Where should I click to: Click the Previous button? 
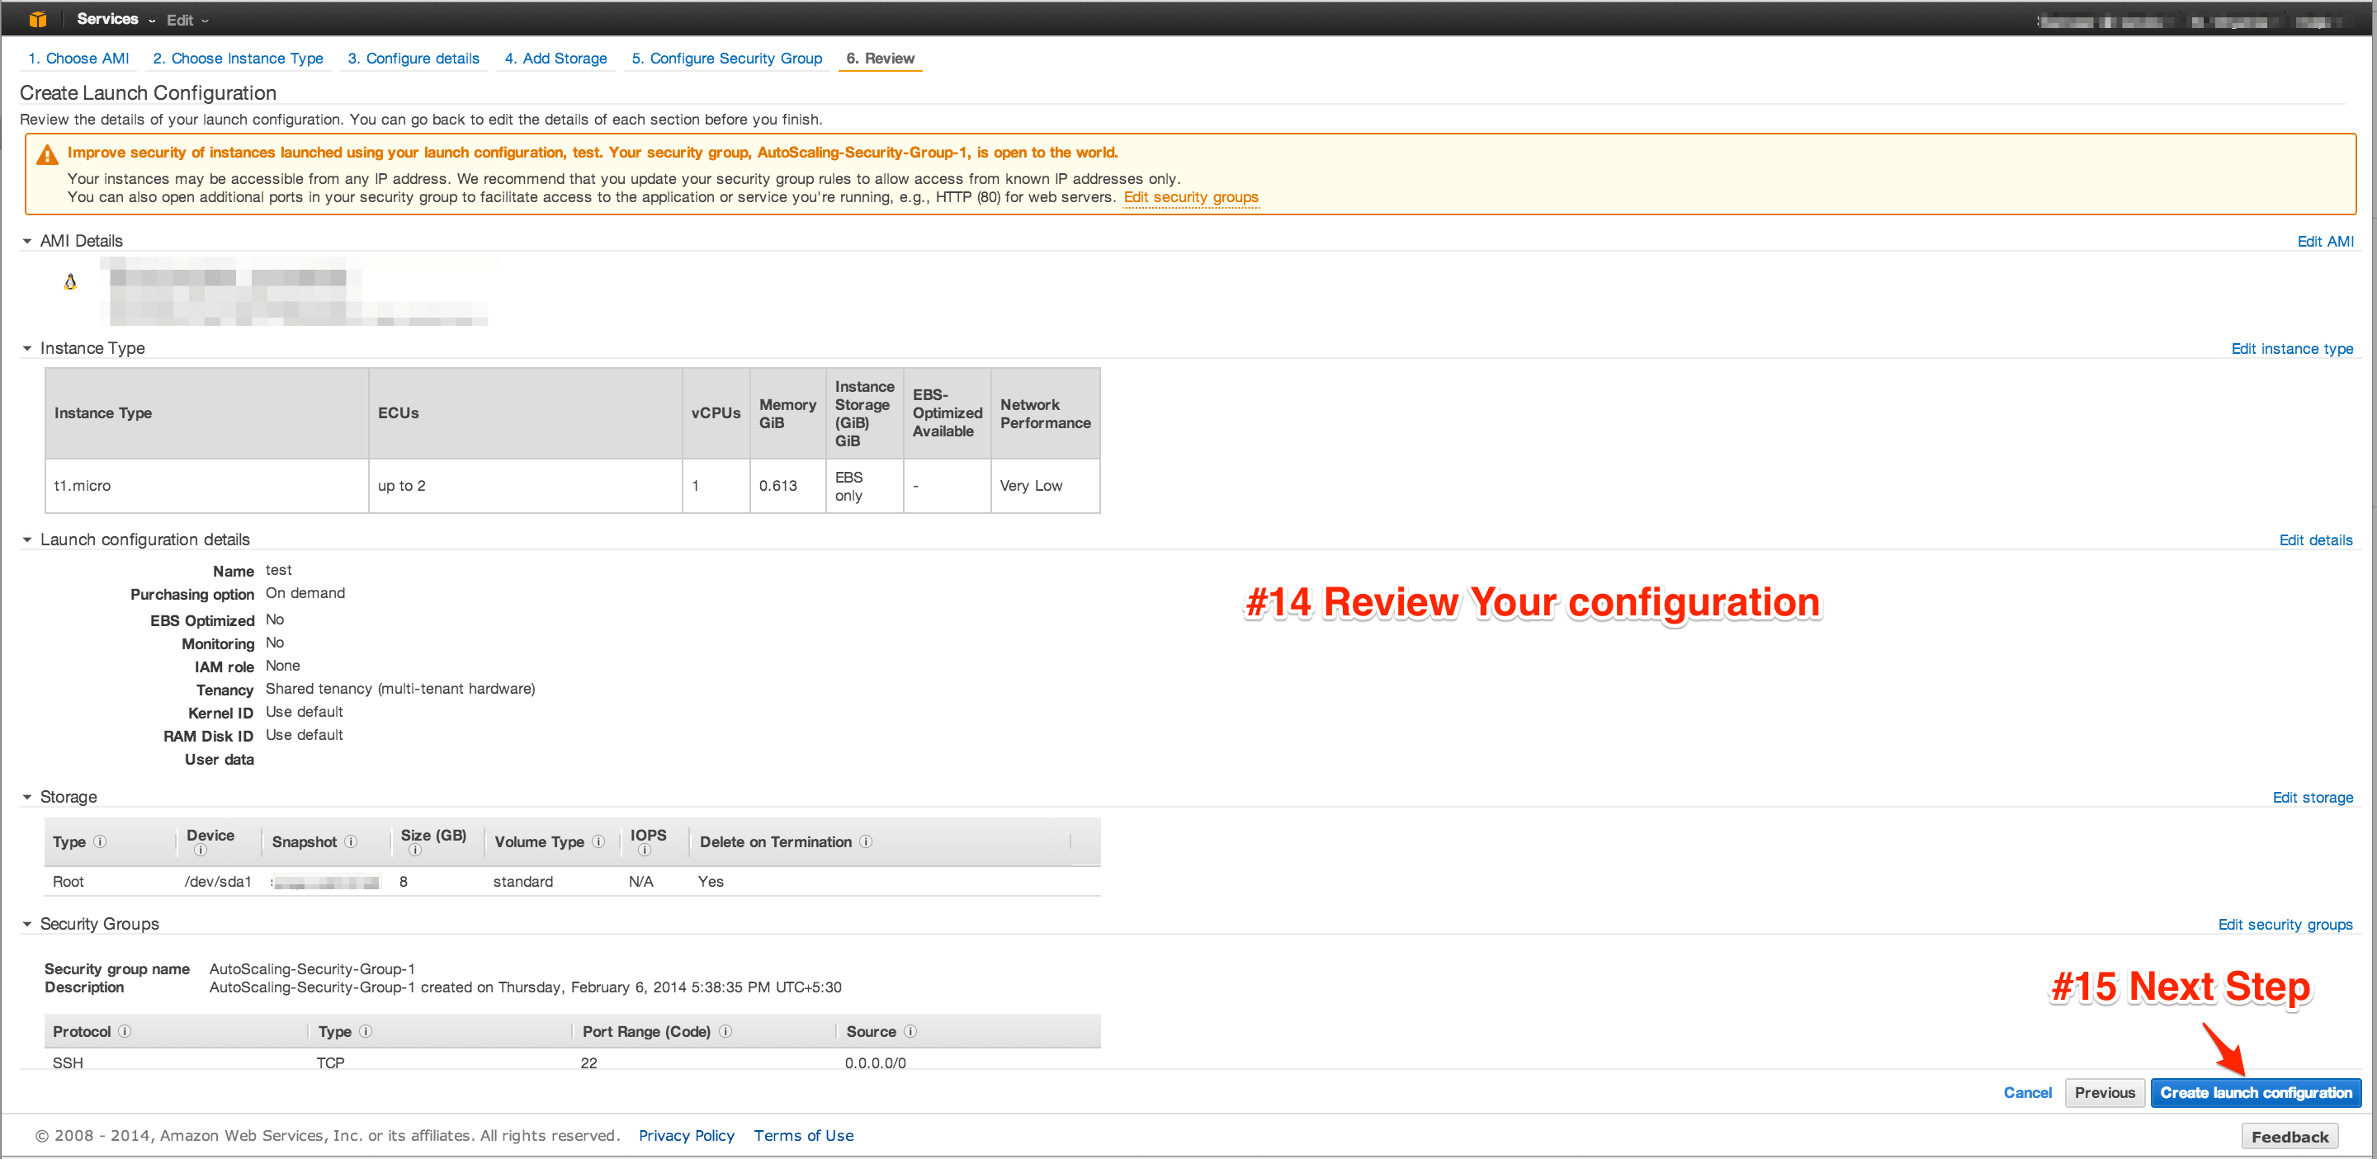2105,1093
